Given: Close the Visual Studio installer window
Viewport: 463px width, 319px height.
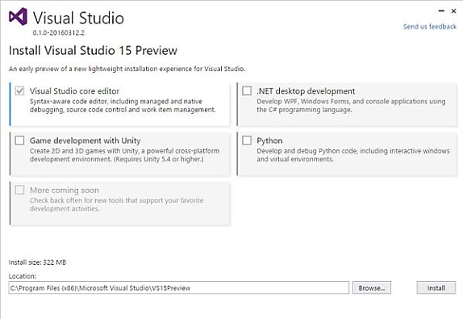Looking at the screenshot, I should tap(454, 11).
